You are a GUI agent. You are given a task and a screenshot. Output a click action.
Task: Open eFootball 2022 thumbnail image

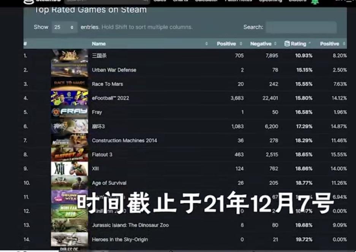(x=70, y=98)
